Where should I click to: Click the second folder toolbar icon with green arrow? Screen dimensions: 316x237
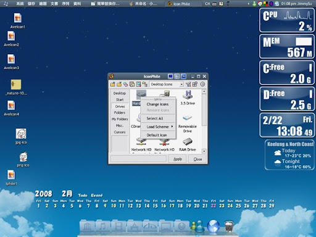coord(119,84)
